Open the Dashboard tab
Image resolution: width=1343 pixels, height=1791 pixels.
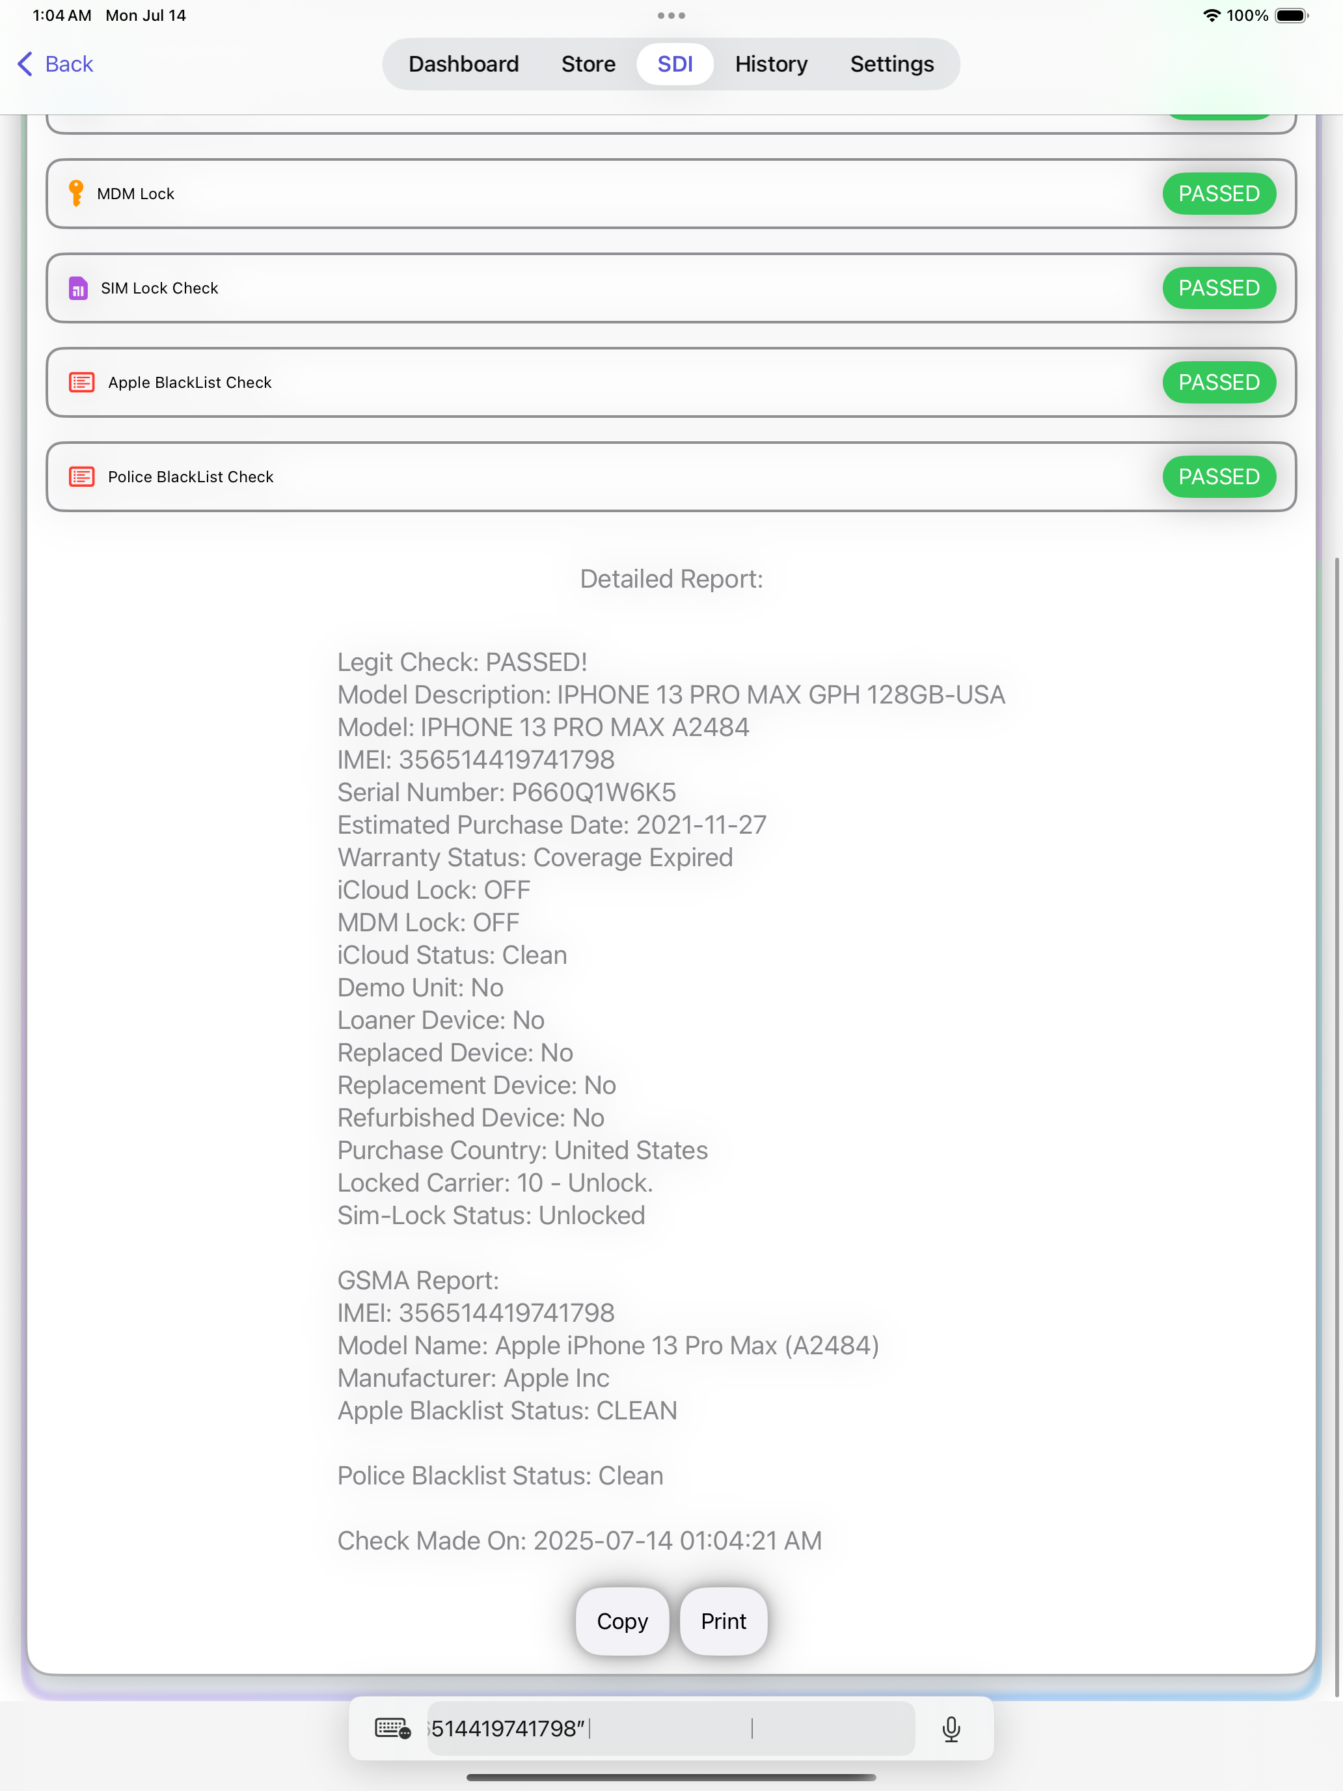pyautogui.click(x=463, y=64)
